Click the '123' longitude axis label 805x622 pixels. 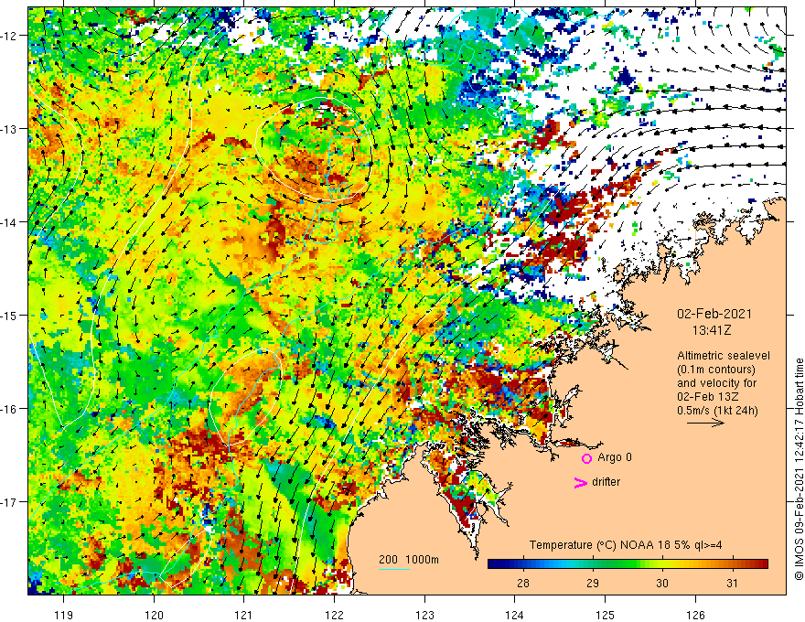(424, 615)
